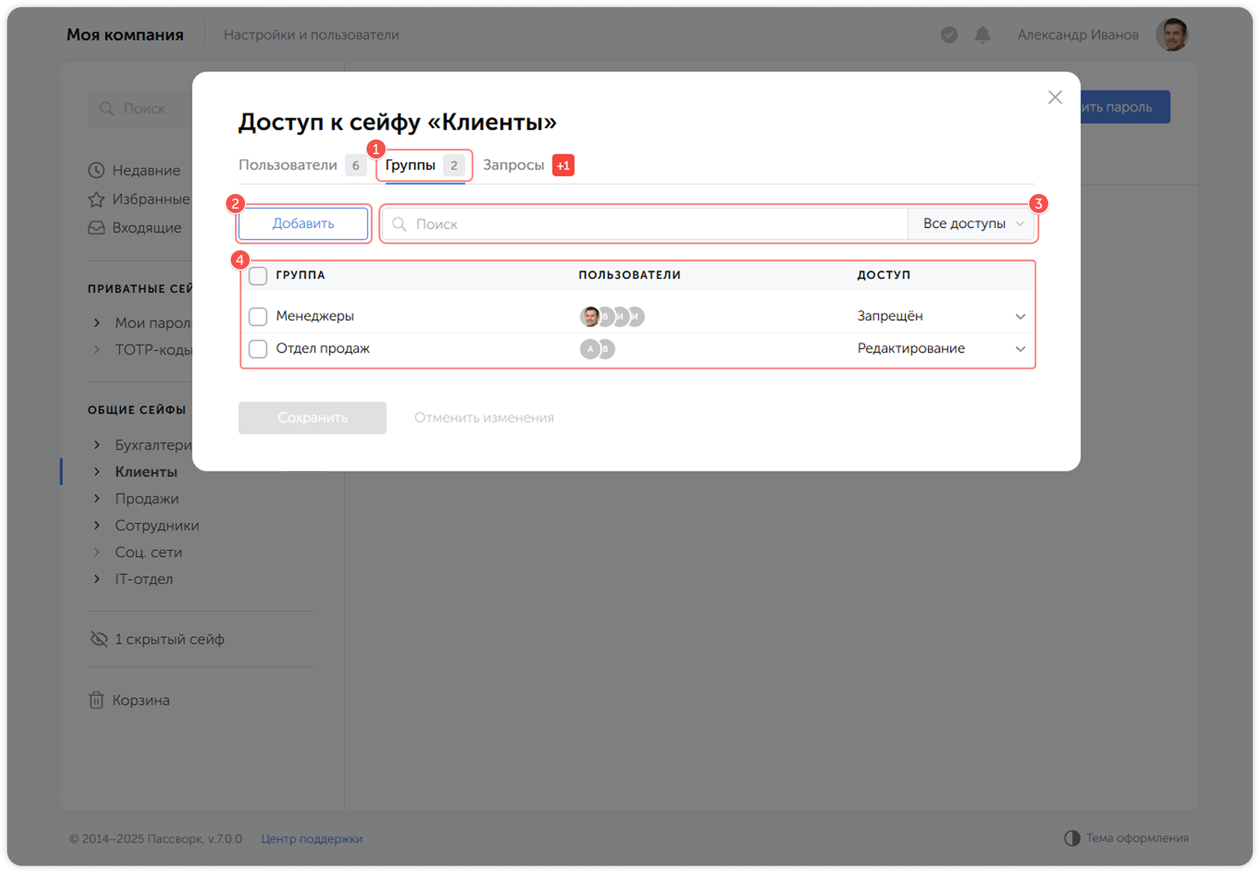Screen dimensions: 1260x873
Task: Click the Отдел продаж user avatars
Action: [597, 348]
